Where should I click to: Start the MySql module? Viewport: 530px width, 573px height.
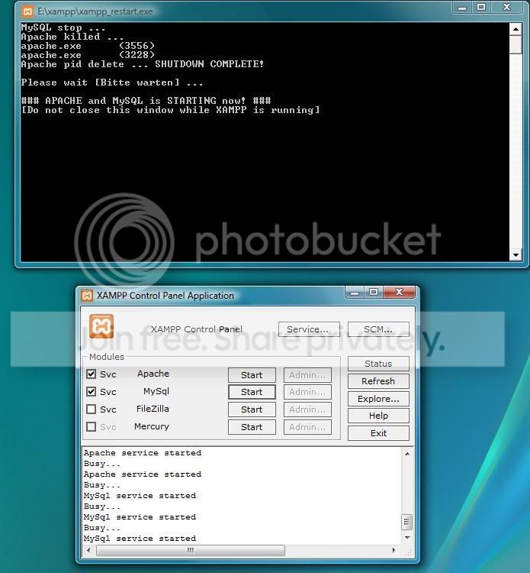point(252,392)
